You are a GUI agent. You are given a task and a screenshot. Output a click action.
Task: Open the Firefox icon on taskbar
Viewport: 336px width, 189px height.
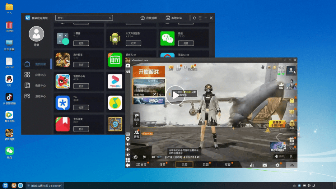14,186
